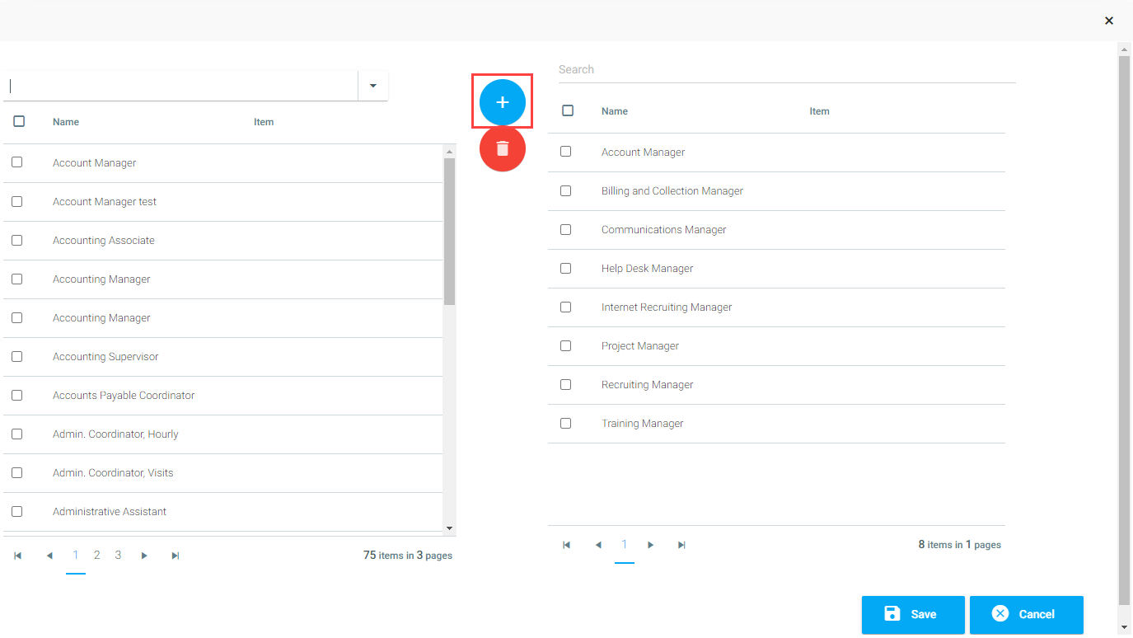Click into the Search field
The image size is (1133, 638).
(x=787, y=70)
